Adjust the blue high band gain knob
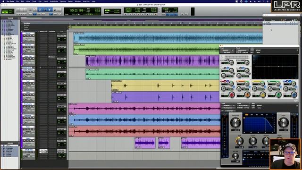 (294, 94)
